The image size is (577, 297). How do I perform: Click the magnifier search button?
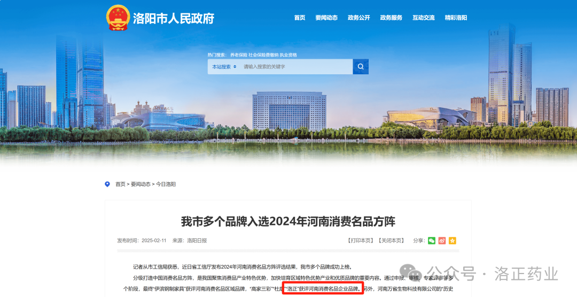(x=361, y=67)
